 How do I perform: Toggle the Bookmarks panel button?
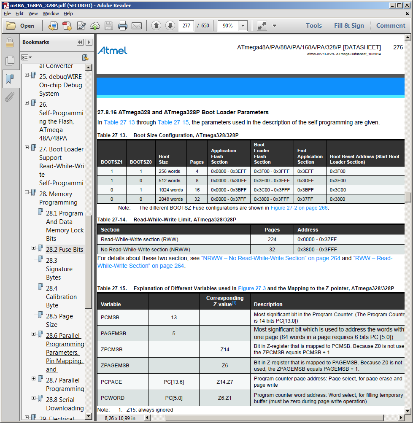click(9, 79)
